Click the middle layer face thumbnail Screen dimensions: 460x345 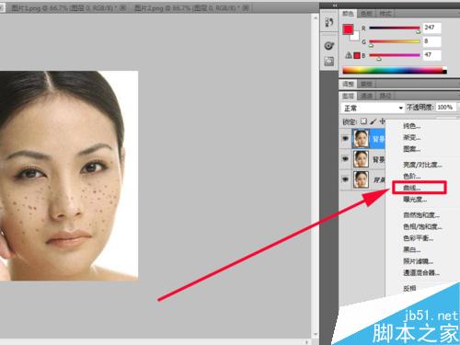click(x=361, y=159)
